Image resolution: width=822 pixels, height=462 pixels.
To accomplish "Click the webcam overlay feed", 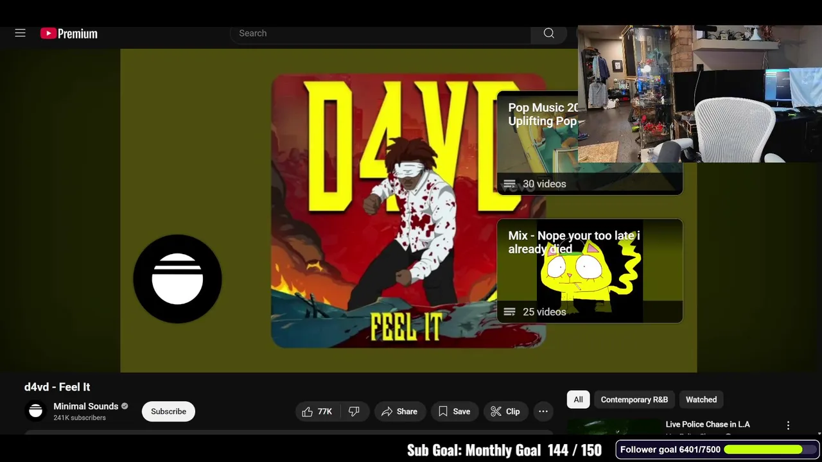I will click(x=699, y=94).
